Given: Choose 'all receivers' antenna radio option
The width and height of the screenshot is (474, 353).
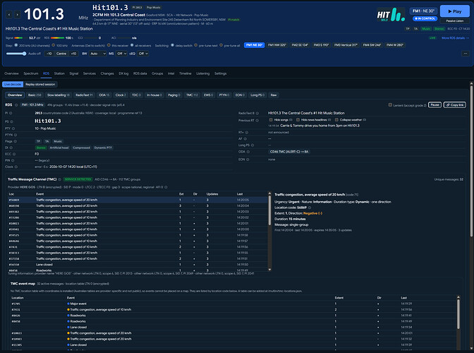Looking at the screenshot, I should click(132, 45).
